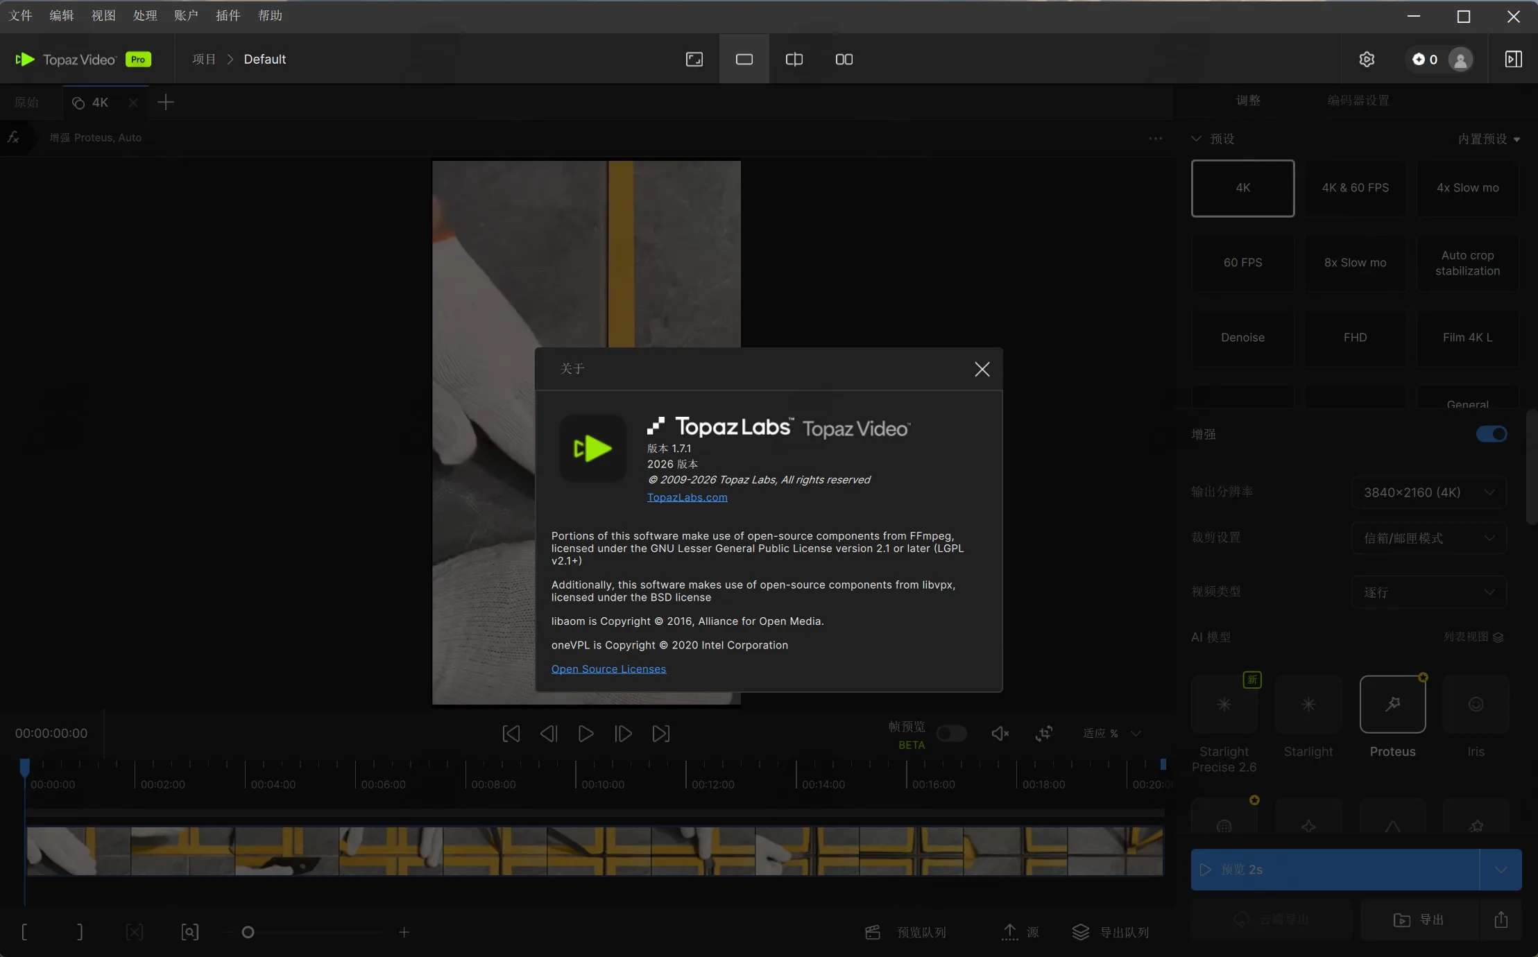Mute audio with the speaker icon

pyautogui.click(x=1000, y=733)
